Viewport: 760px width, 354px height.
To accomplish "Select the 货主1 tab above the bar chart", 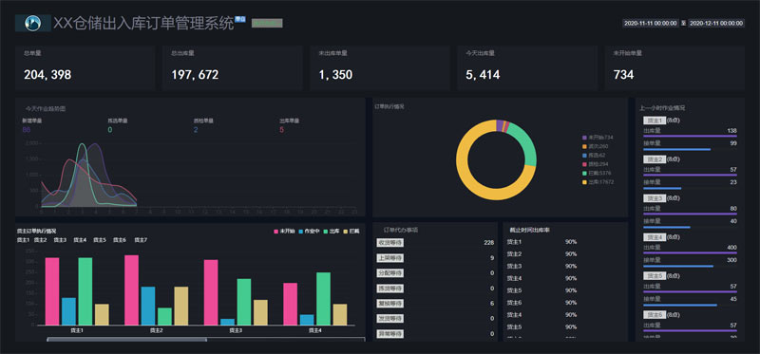I will tap(23, 240).
